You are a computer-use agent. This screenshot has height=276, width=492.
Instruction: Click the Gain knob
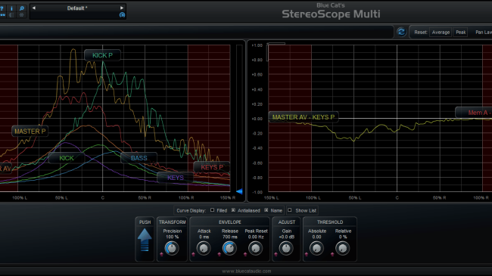pos(286,248)
